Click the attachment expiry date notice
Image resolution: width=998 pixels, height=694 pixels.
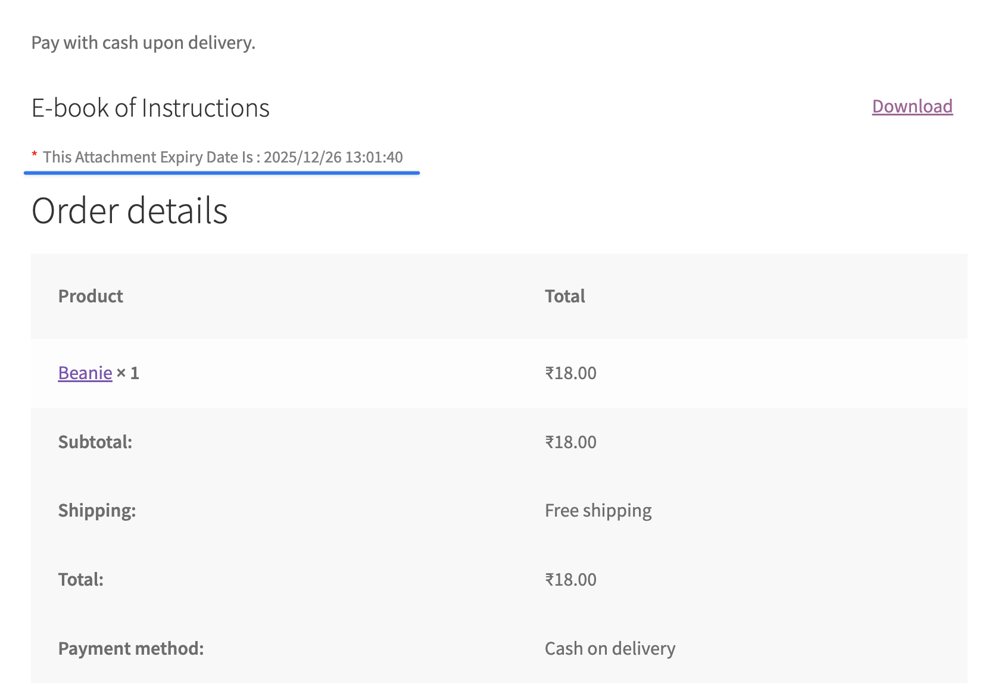pos(223,157)
